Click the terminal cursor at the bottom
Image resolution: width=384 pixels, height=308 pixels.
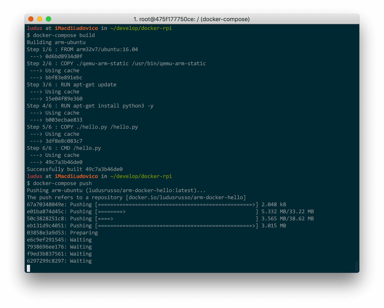tap(28, 268)
